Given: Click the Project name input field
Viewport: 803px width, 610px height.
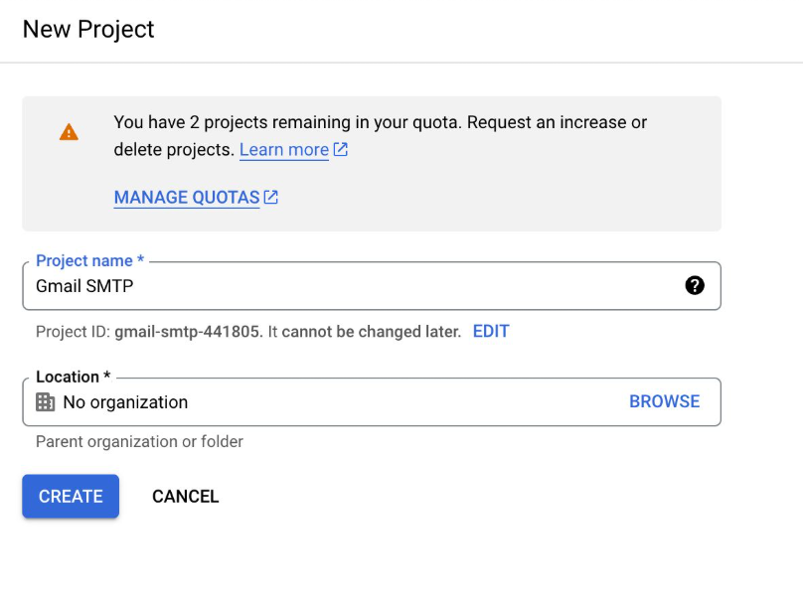Looking at the screenshot, I should tap(298, 286).
